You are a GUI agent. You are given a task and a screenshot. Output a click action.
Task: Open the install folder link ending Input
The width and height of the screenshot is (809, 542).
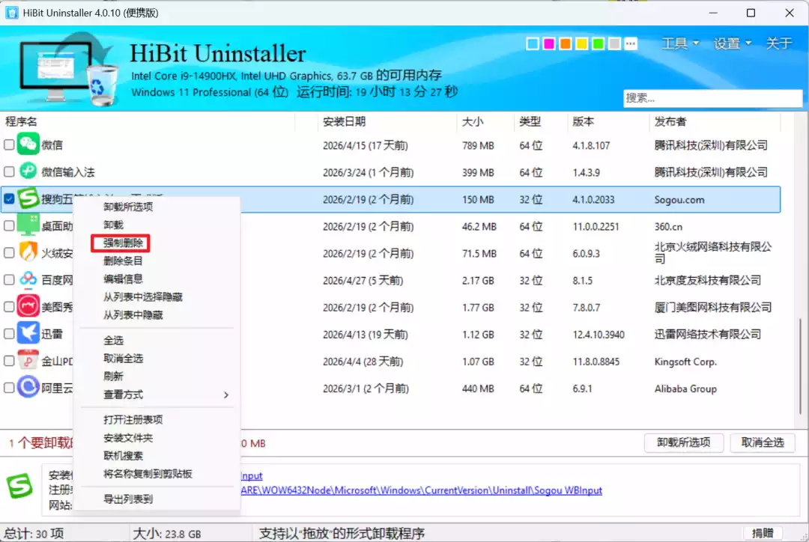251,475
